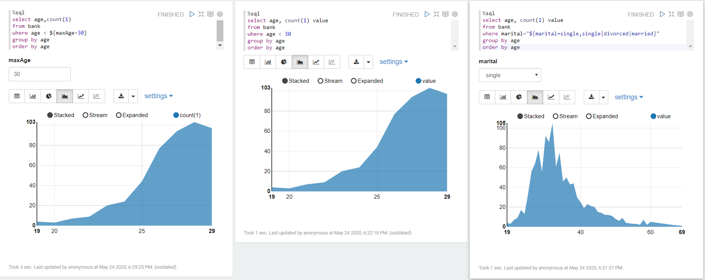Select Stacked mode in marital chart
The width and height of the screenshot is (705, 280).
point(531,116)
